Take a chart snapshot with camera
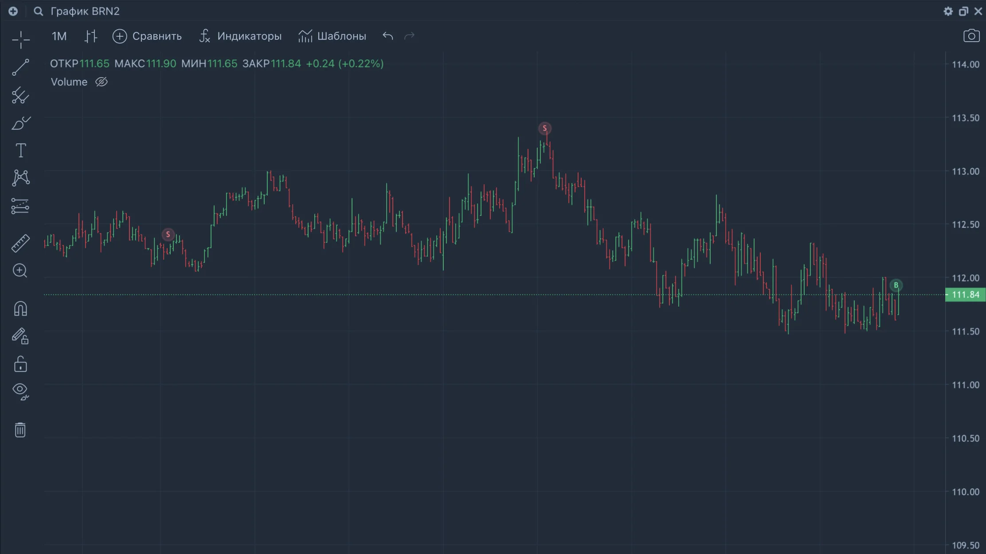Viewport: 986px width, 554px height. 971,36
